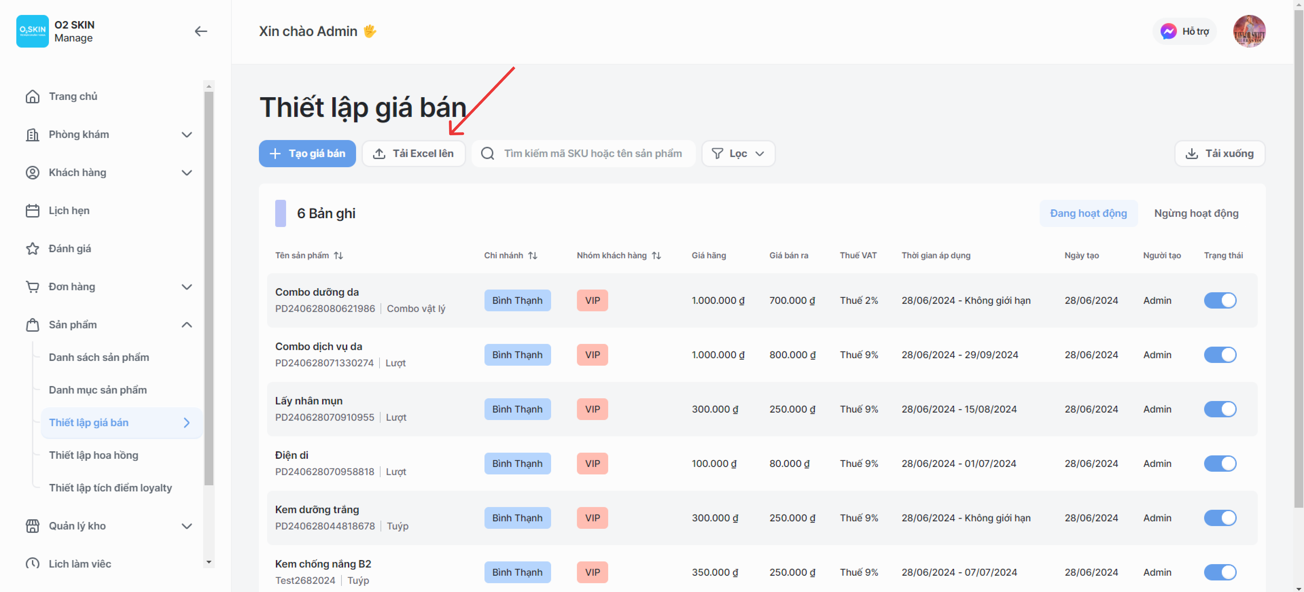This screenshot has width=1304, height=592.
Task: Sort by Tên sản phẩm arrows icon
Action: click(339, 256)
